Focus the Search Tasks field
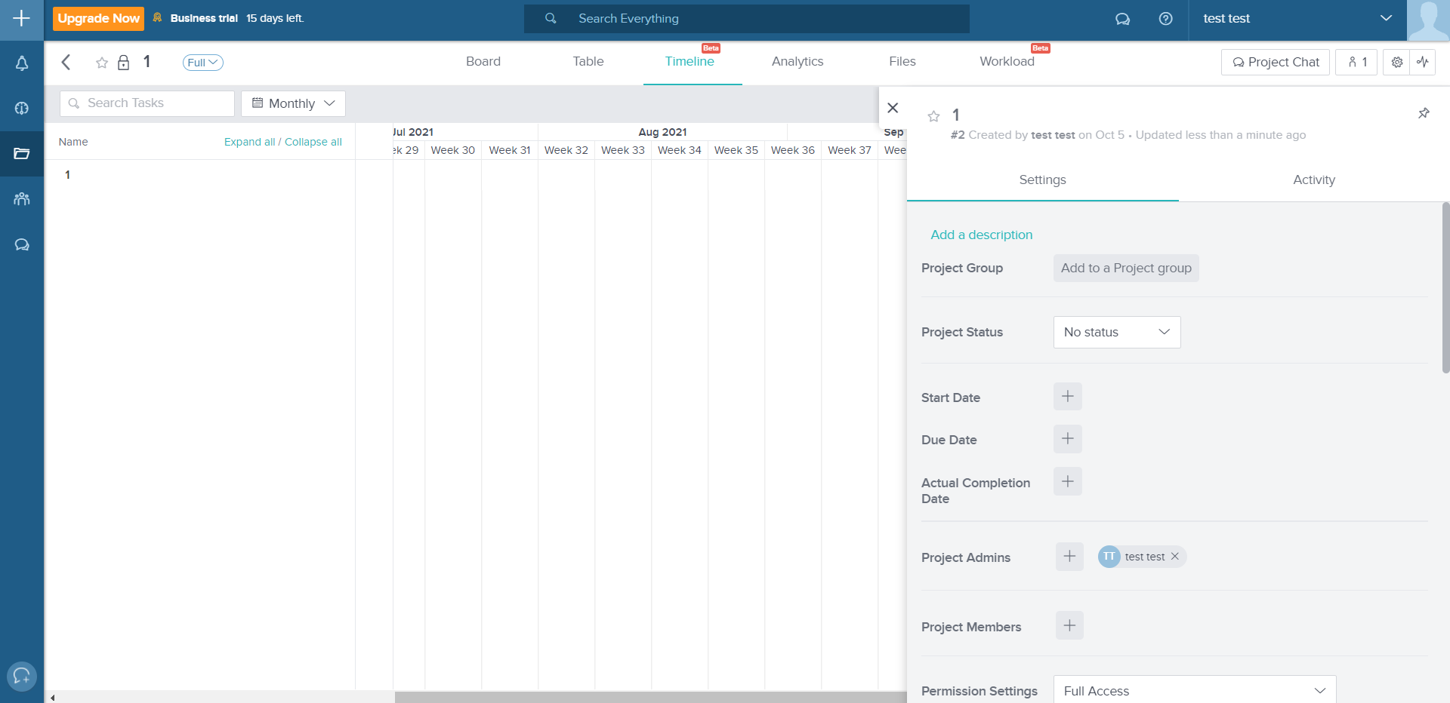Image resolution: width=1450 pixels, height=703 pixels. [147, 103]
